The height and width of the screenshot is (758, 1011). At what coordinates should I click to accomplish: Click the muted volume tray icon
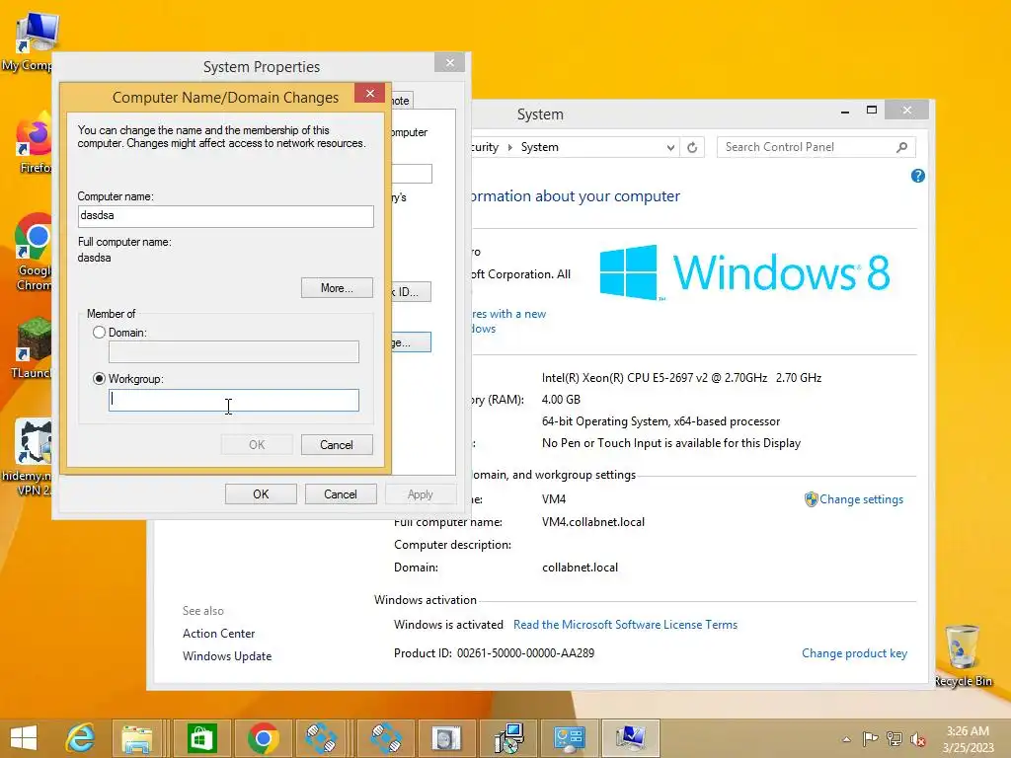(x=917, y=739)
